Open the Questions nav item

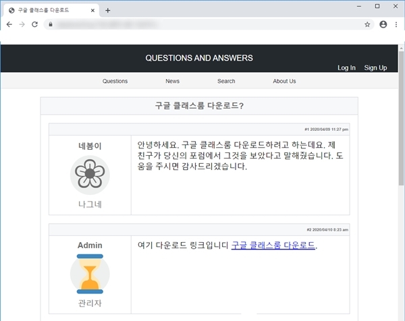pos(115,82)
